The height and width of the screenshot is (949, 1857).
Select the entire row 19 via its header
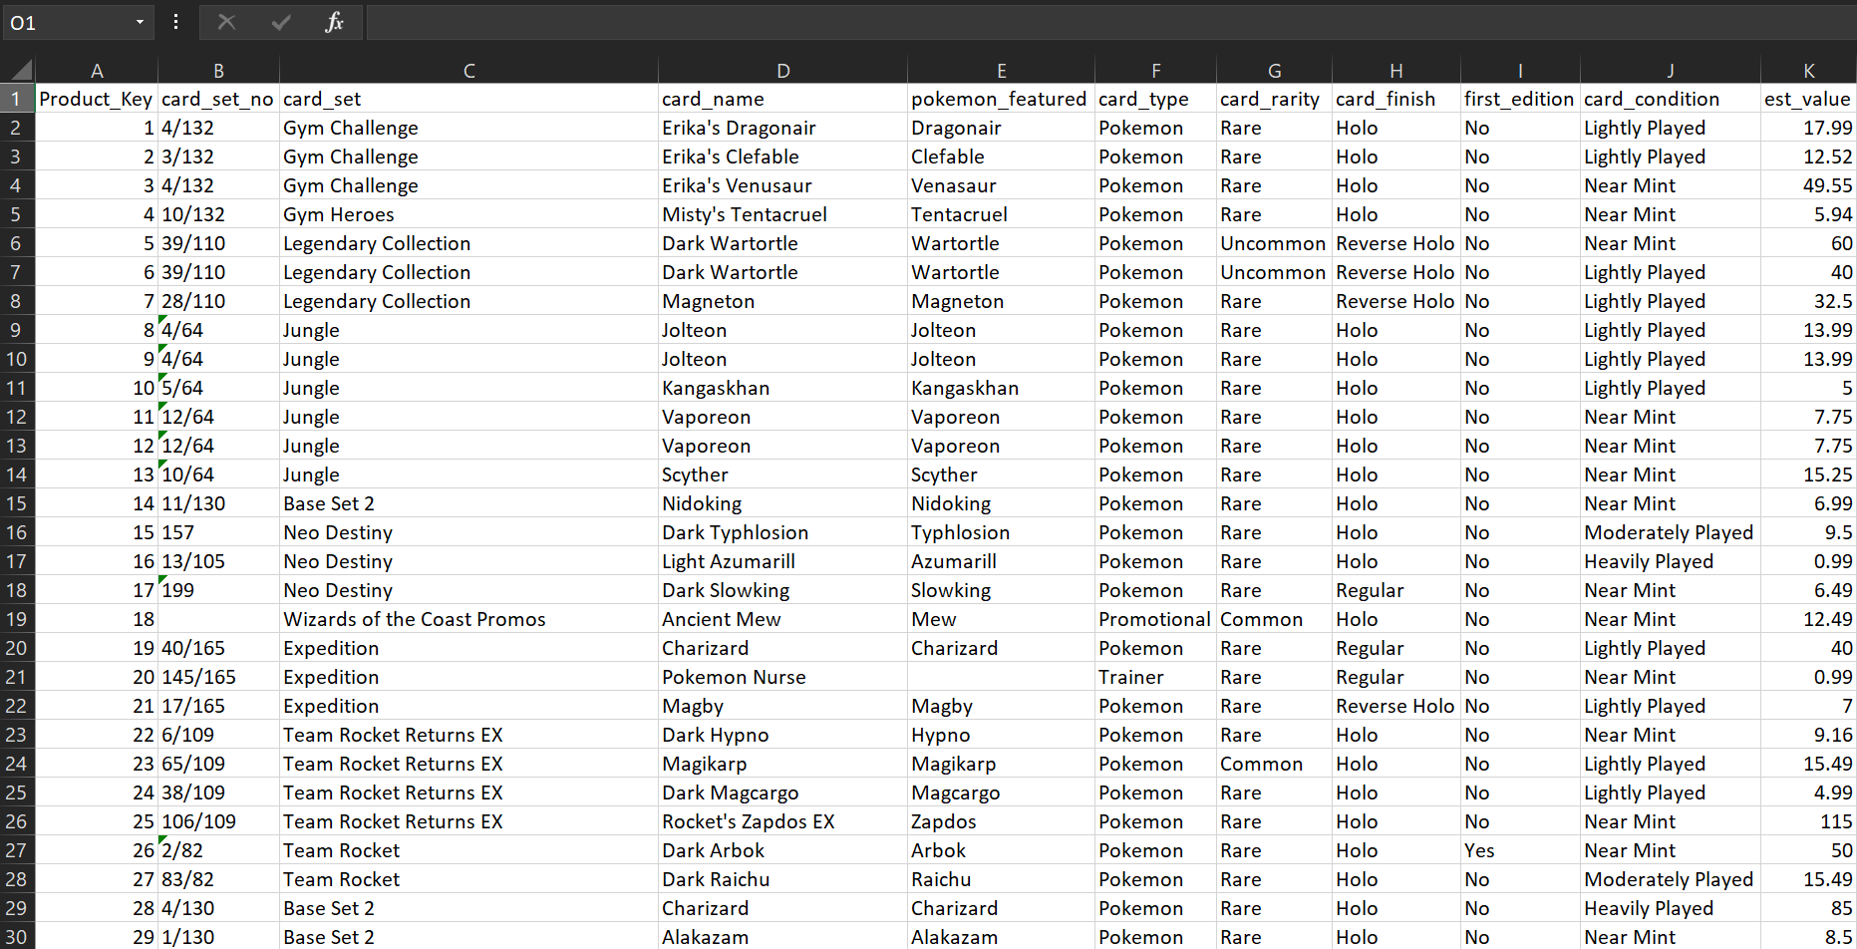click(16, 619)
